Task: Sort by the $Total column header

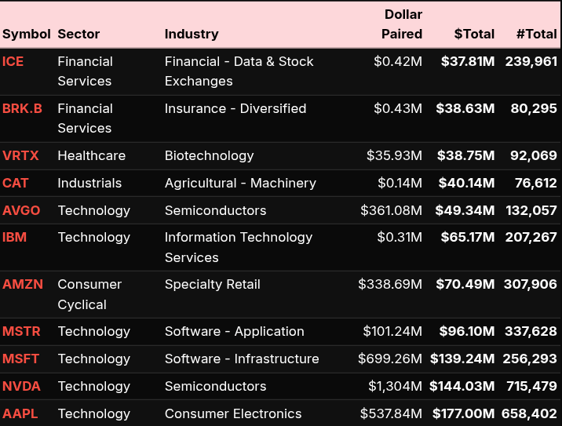Action: (474, 34)
